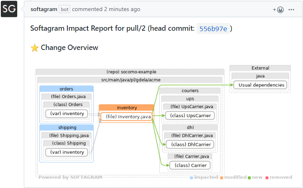This screenshot has height=188, width=303.
Task: Click the green new legend swatch
Action: click(x=249, y=178)
